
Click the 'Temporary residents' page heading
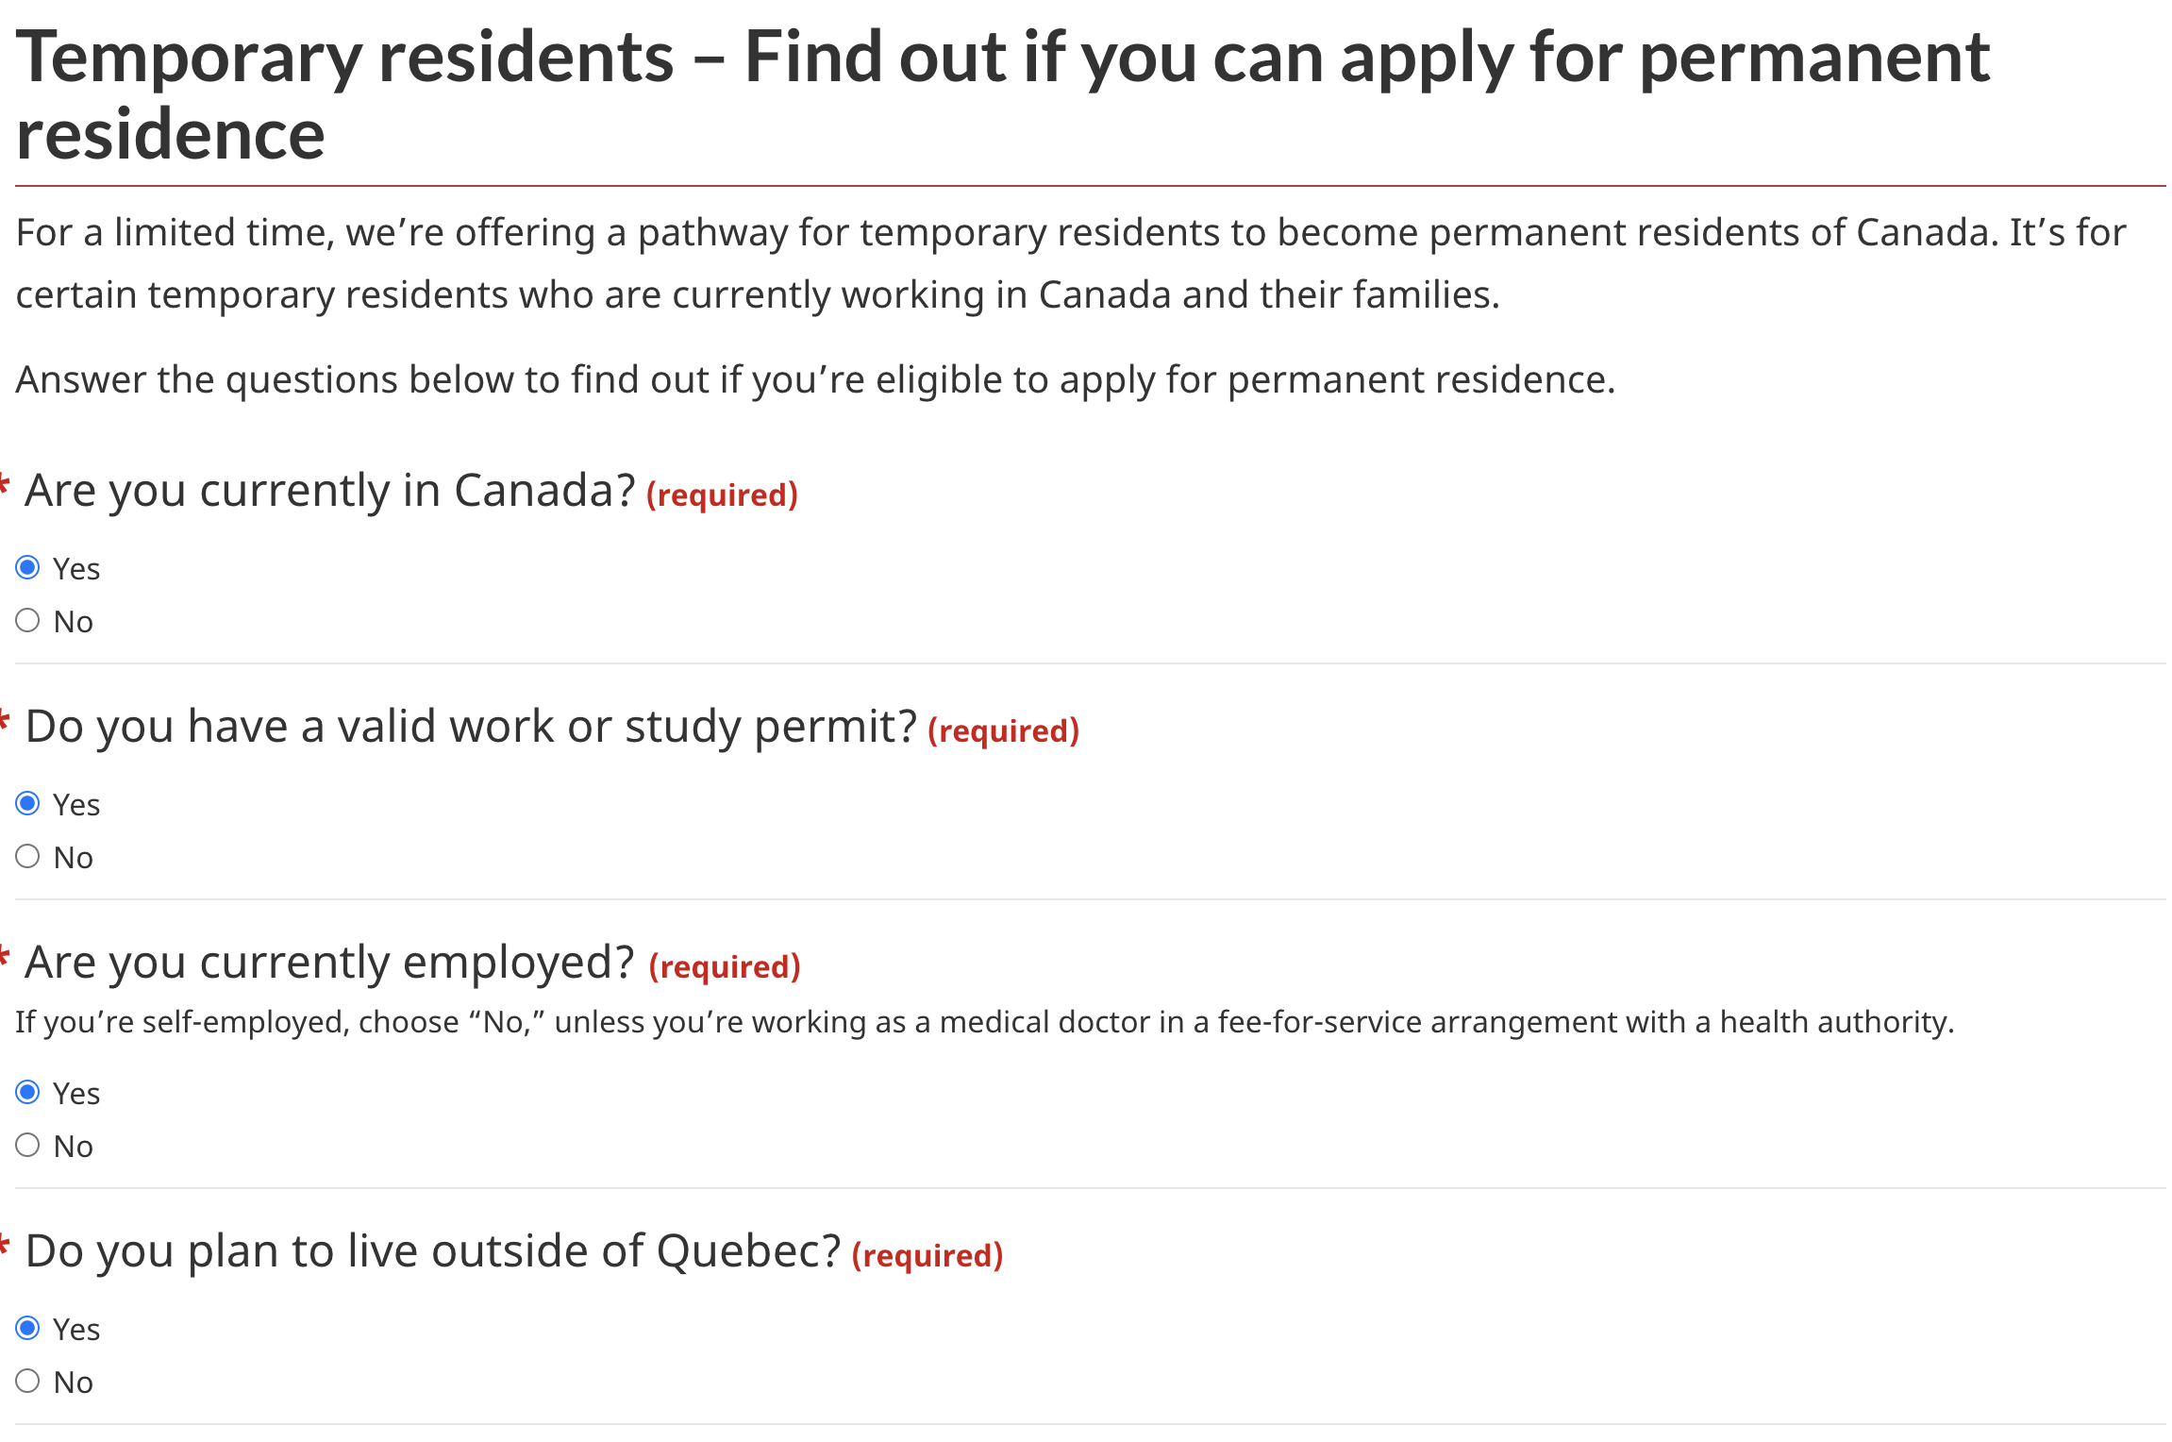1003,94
